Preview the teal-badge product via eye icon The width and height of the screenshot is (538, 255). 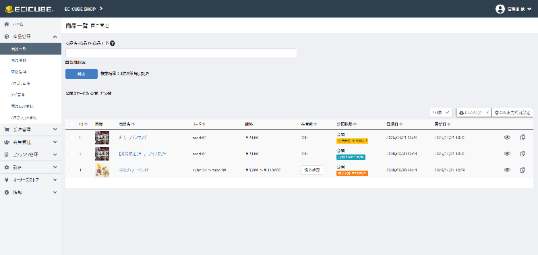507,153
